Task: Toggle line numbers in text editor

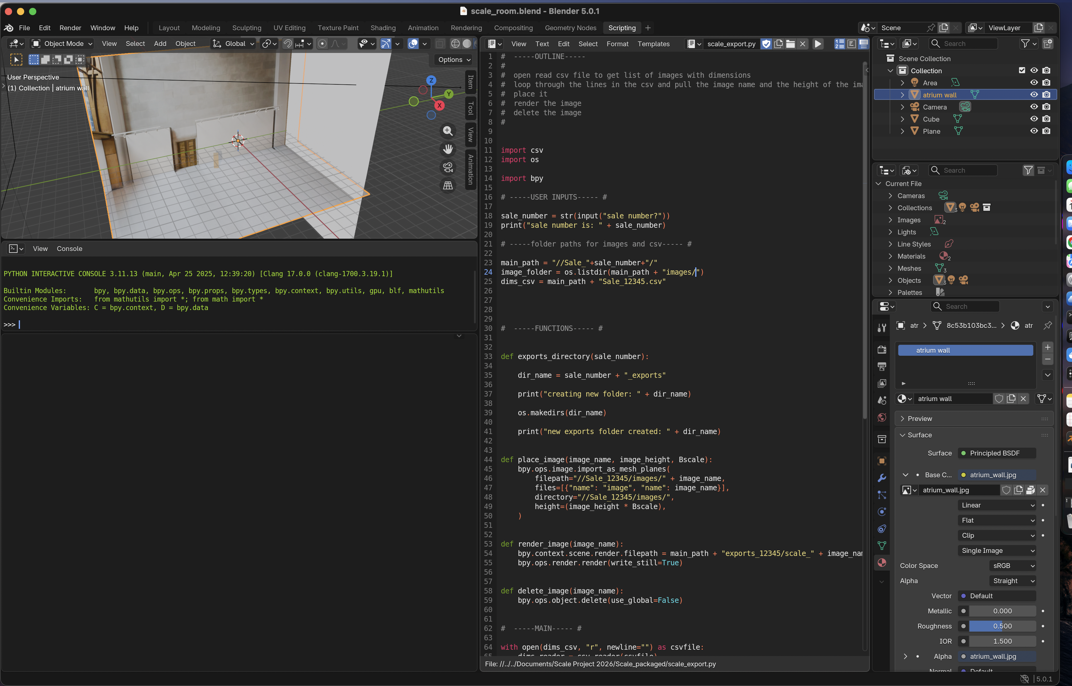Action: [x=839, y=44]
